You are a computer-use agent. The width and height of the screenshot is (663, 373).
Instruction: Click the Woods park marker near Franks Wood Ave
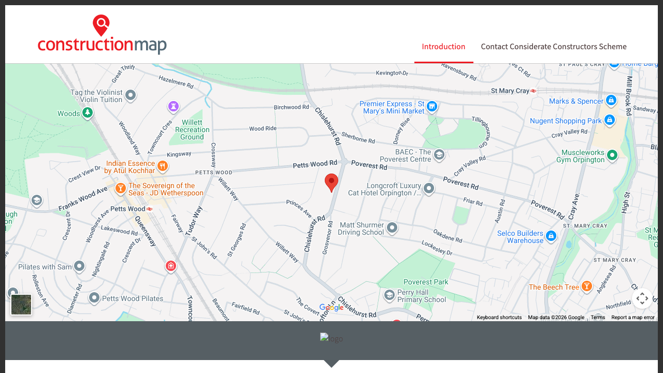click(x=87, y=112)
